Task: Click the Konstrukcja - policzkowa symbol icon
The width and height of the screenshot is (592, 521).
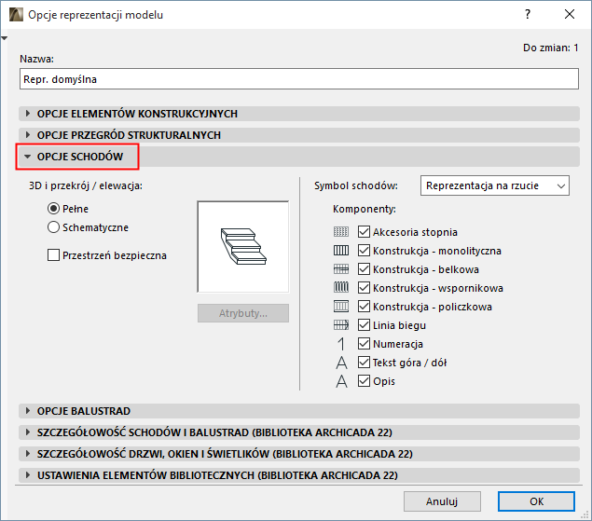Action: pyautogui.click(x=341, y=307)
